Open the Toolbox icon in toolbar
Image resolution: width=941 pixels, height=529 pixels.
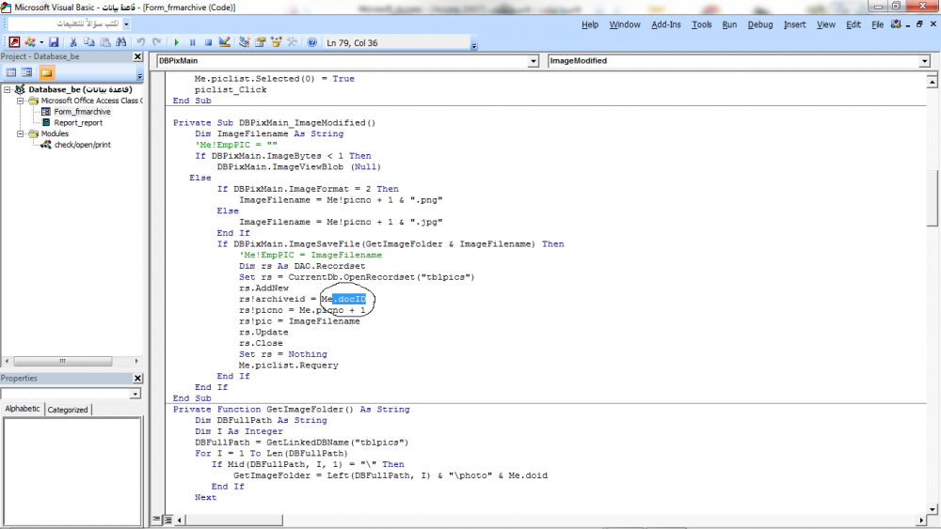(x=292, y=42)
